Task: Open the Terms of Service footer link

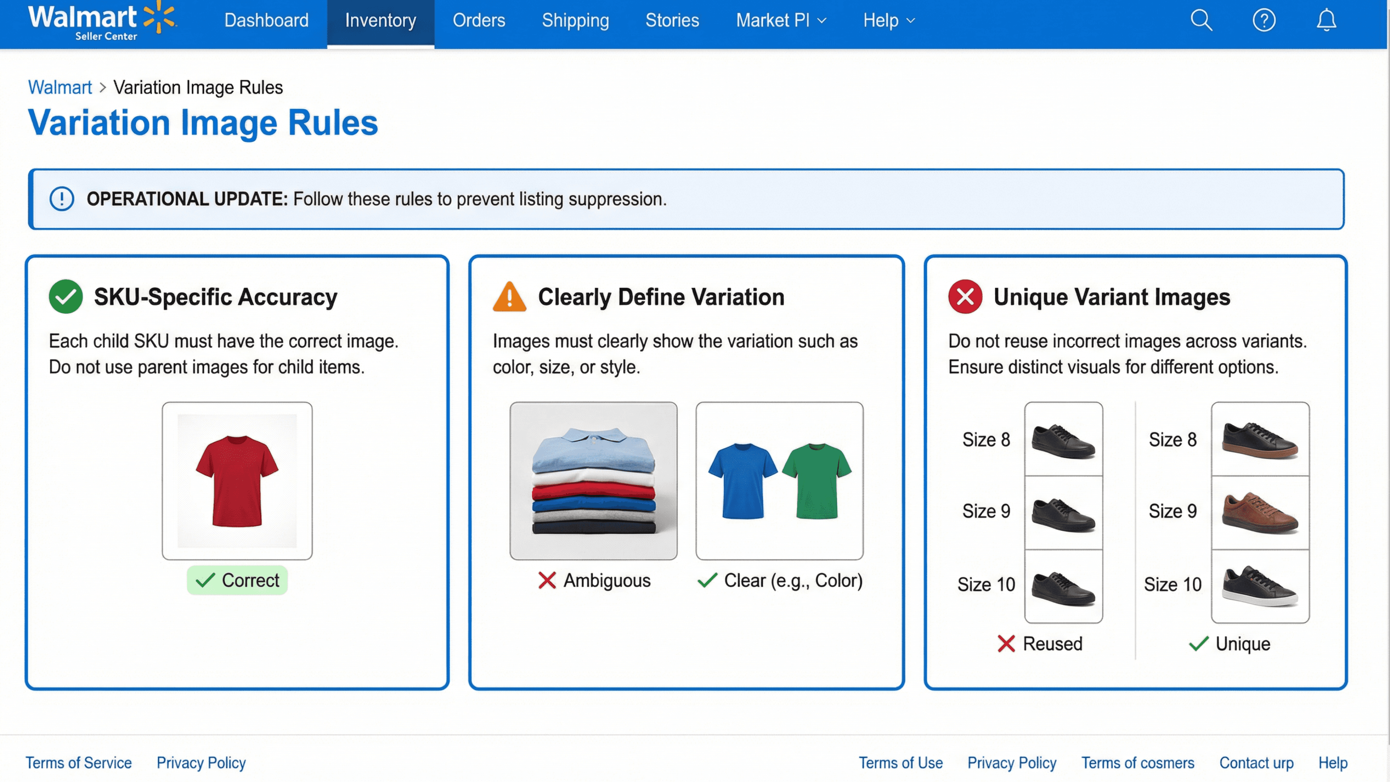Action: (79, 762)
